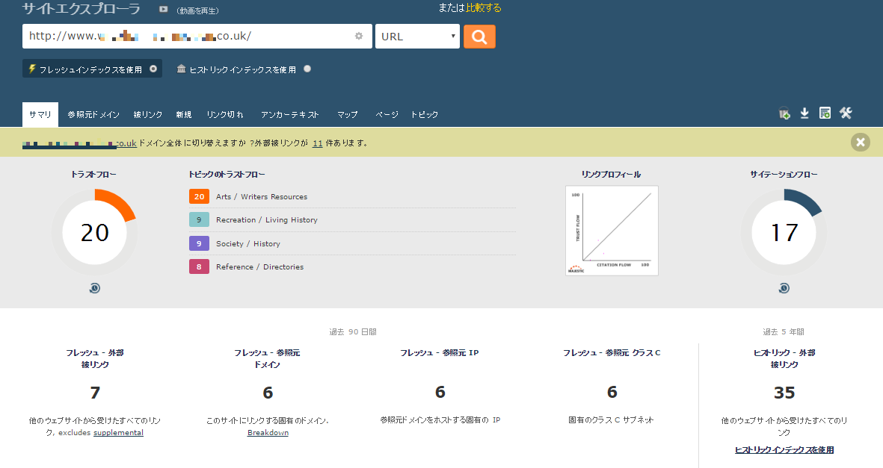
Task: Dismiss the yellow domain notification bar
Action: pos(860,142)
